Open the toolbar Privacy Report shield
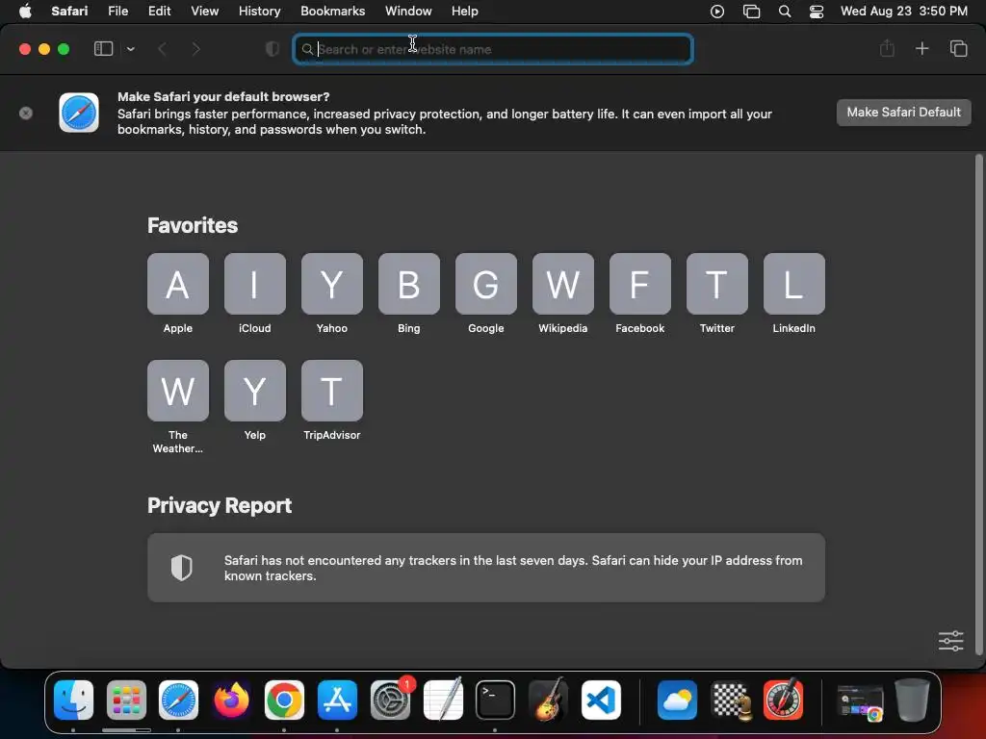The image size is (986, 739). pos(272,49)
